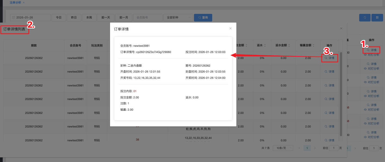Go to next page in order list pagination
This screenshot has width=385, height=162.
315,148
